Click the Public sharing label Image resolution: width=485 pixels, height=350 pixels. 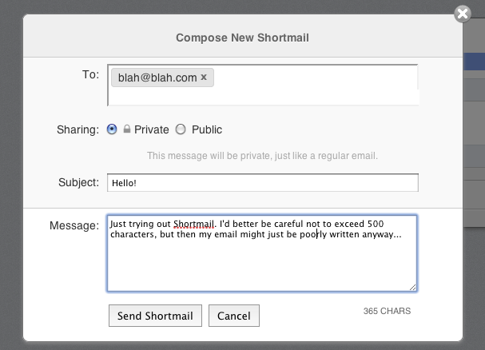point(207,129)
